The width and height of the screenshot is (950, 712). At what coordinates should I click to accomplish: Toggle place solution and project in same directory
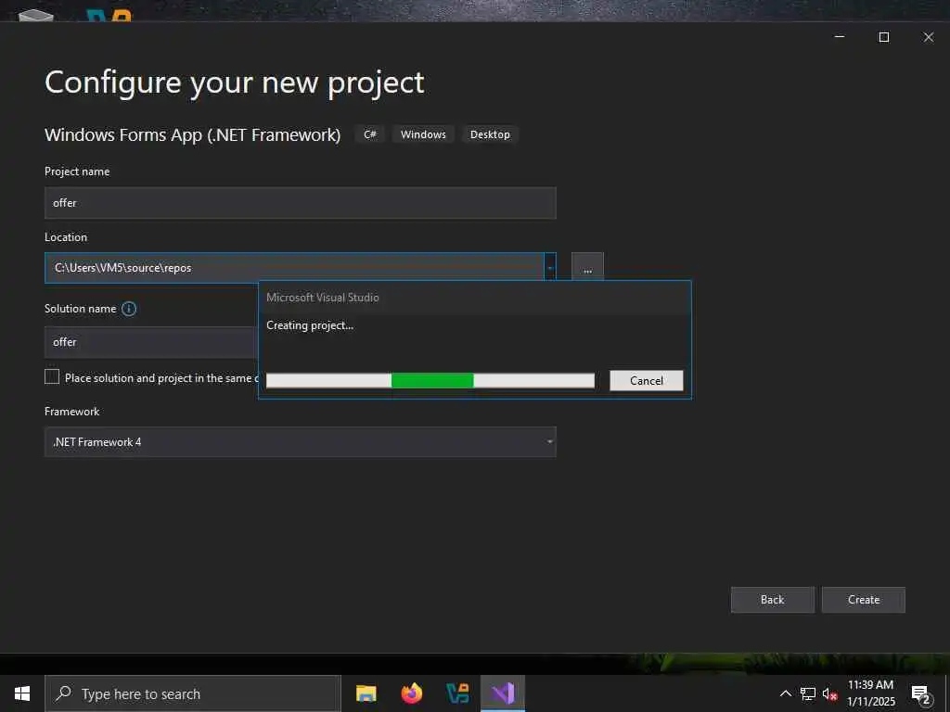click(x=52, y=377)
